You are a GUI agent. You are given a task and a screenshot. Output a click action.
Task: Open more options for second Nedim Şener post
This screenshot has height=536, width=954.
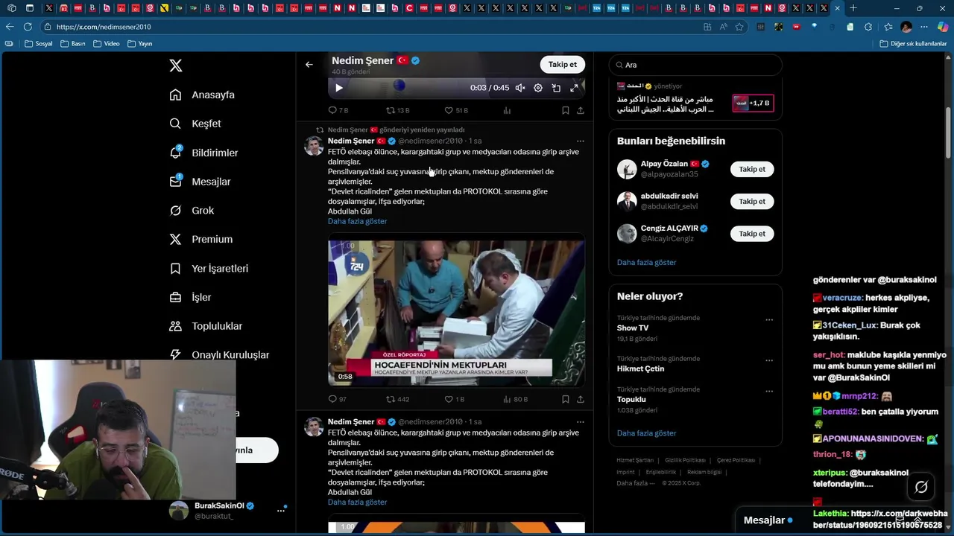click(x=580, y=421)
